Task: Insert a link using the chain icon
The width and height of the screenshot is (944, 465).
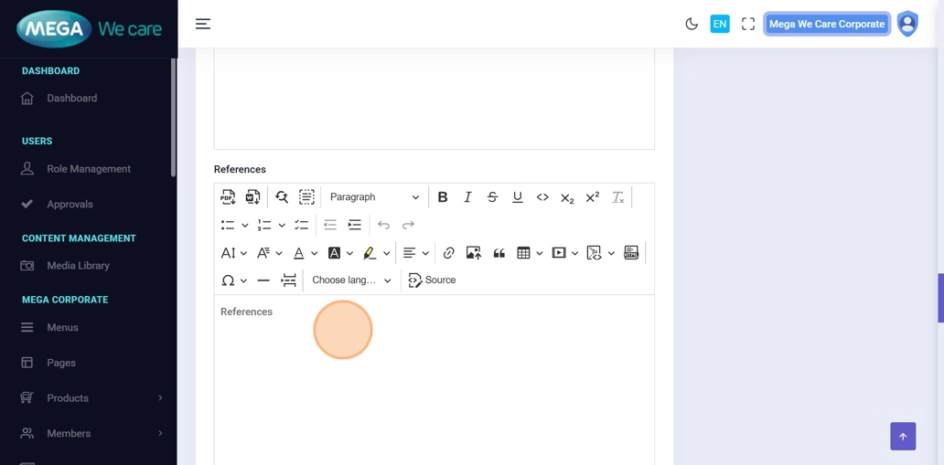Action: coord(448,253)
